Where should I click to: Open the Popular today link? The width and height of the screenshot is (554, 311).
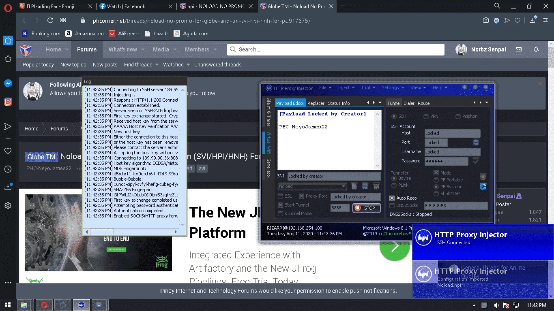pos(38,65)
